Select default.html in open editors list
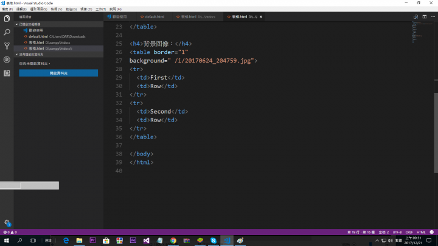 (x=58, y=36)
